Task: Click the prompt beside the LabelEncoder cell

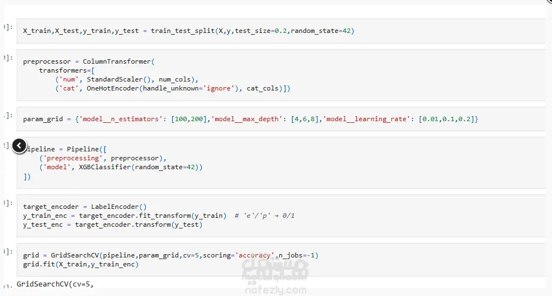Action: 8,203
